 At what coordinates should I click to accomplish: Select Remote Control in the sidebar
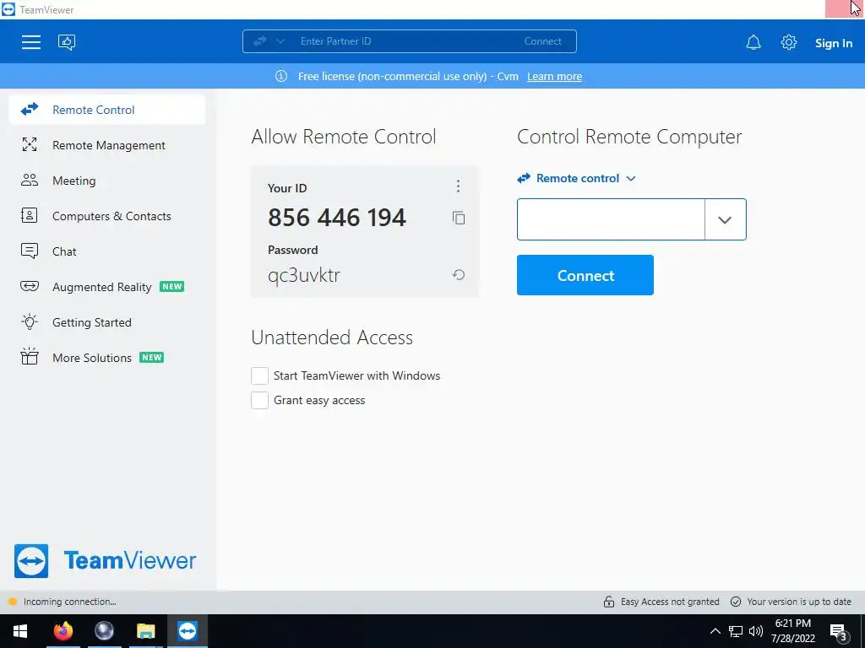[107, 110]
